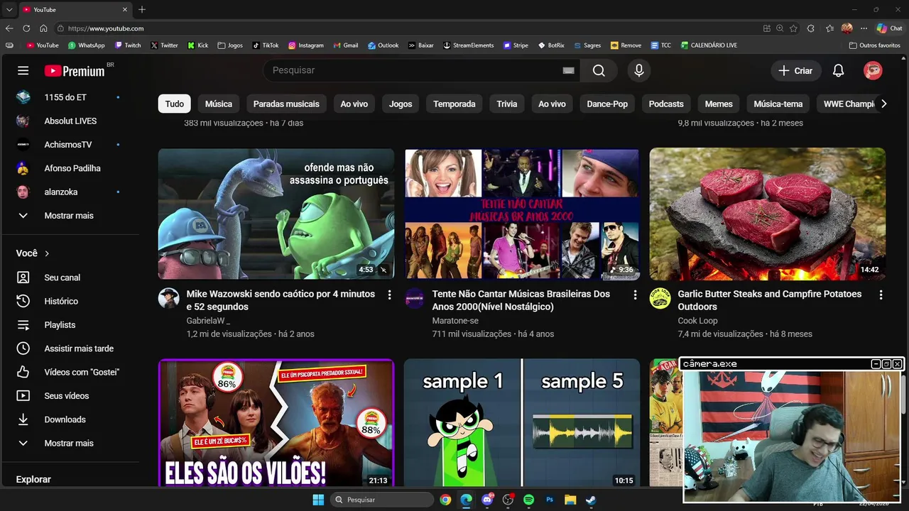Open the account avatar menu

click(873, 70)
